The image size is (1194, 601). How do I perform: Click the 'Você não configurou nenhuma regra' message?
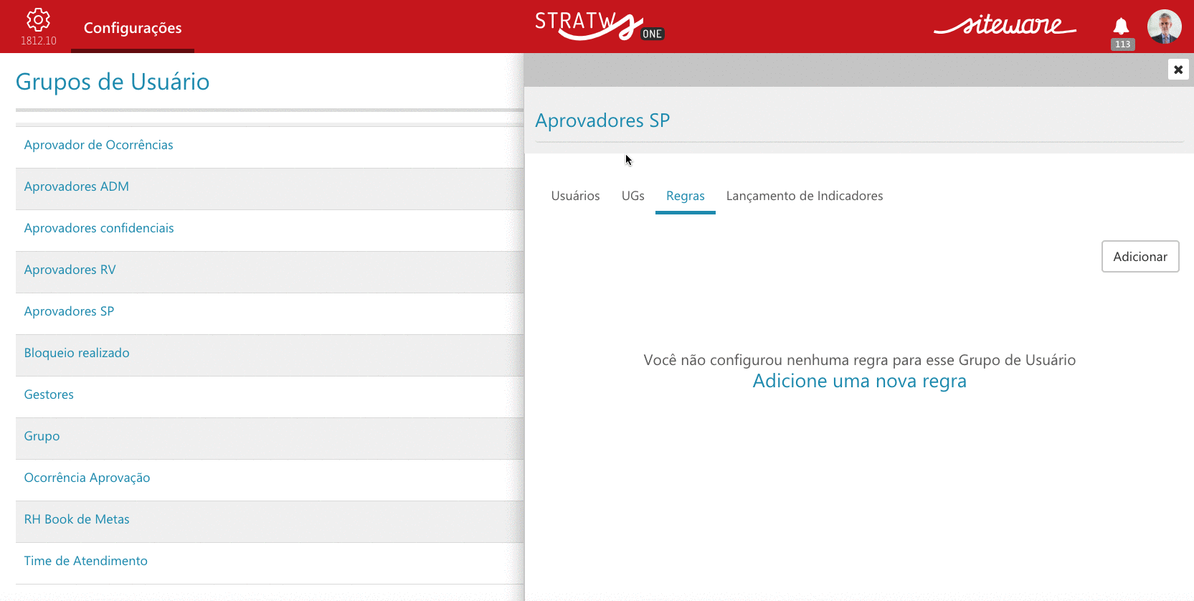(859, 360)
